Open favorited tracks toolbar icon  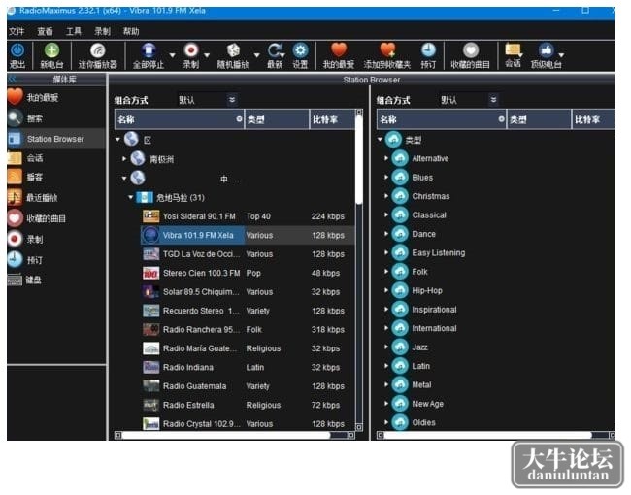[x=471, y=50]
